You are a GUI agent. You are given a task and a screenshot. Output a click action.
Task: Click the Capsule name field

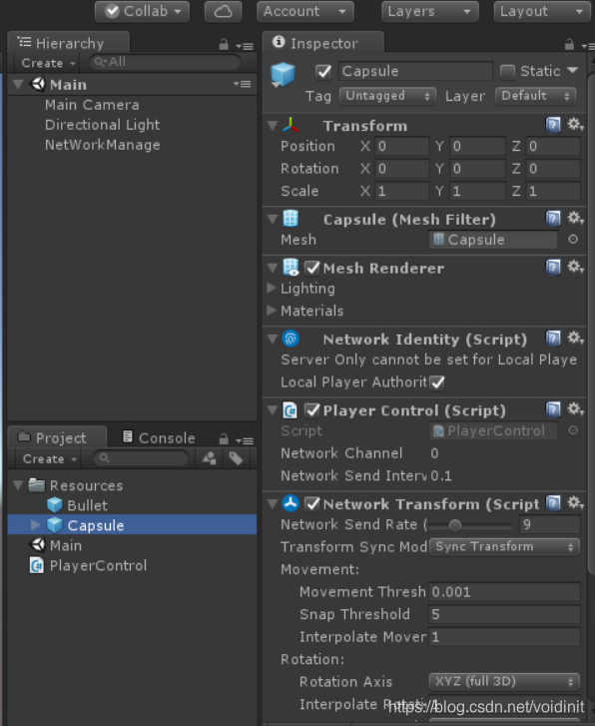coord(415,71)
